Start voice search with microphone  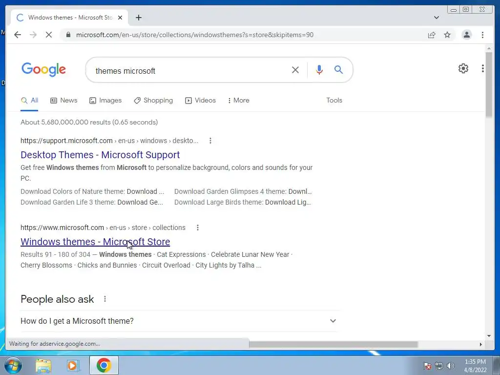319,69
